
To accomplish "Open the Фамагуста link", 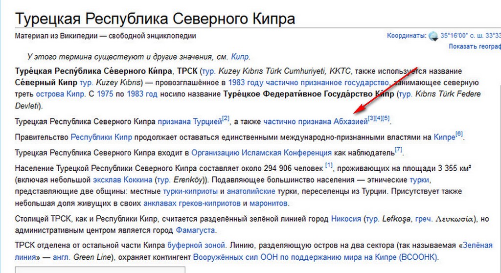I will click(x=195, y=230).
